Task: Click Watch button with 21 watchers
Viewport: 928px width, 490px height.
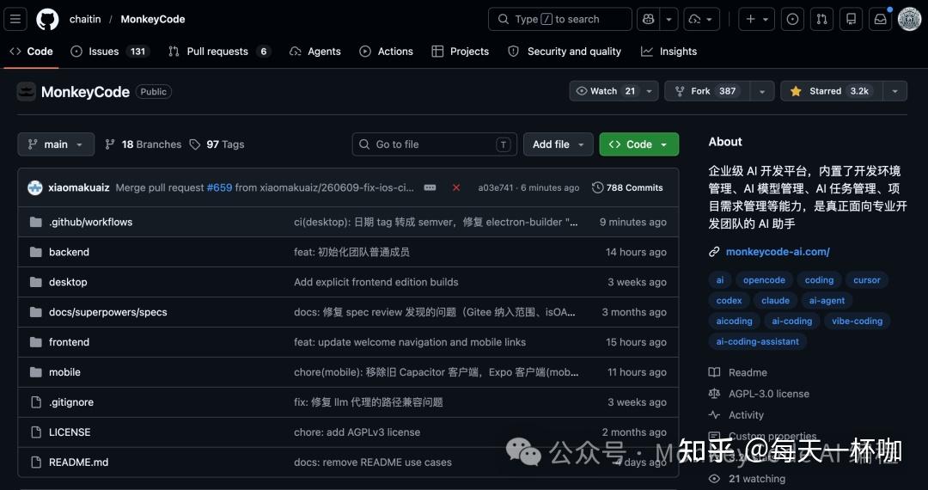Action: coord(614,91)
